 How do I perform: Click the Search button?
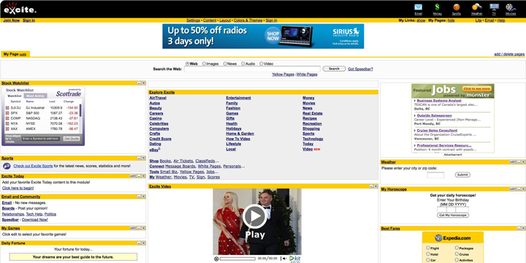[x=334, y=69]
